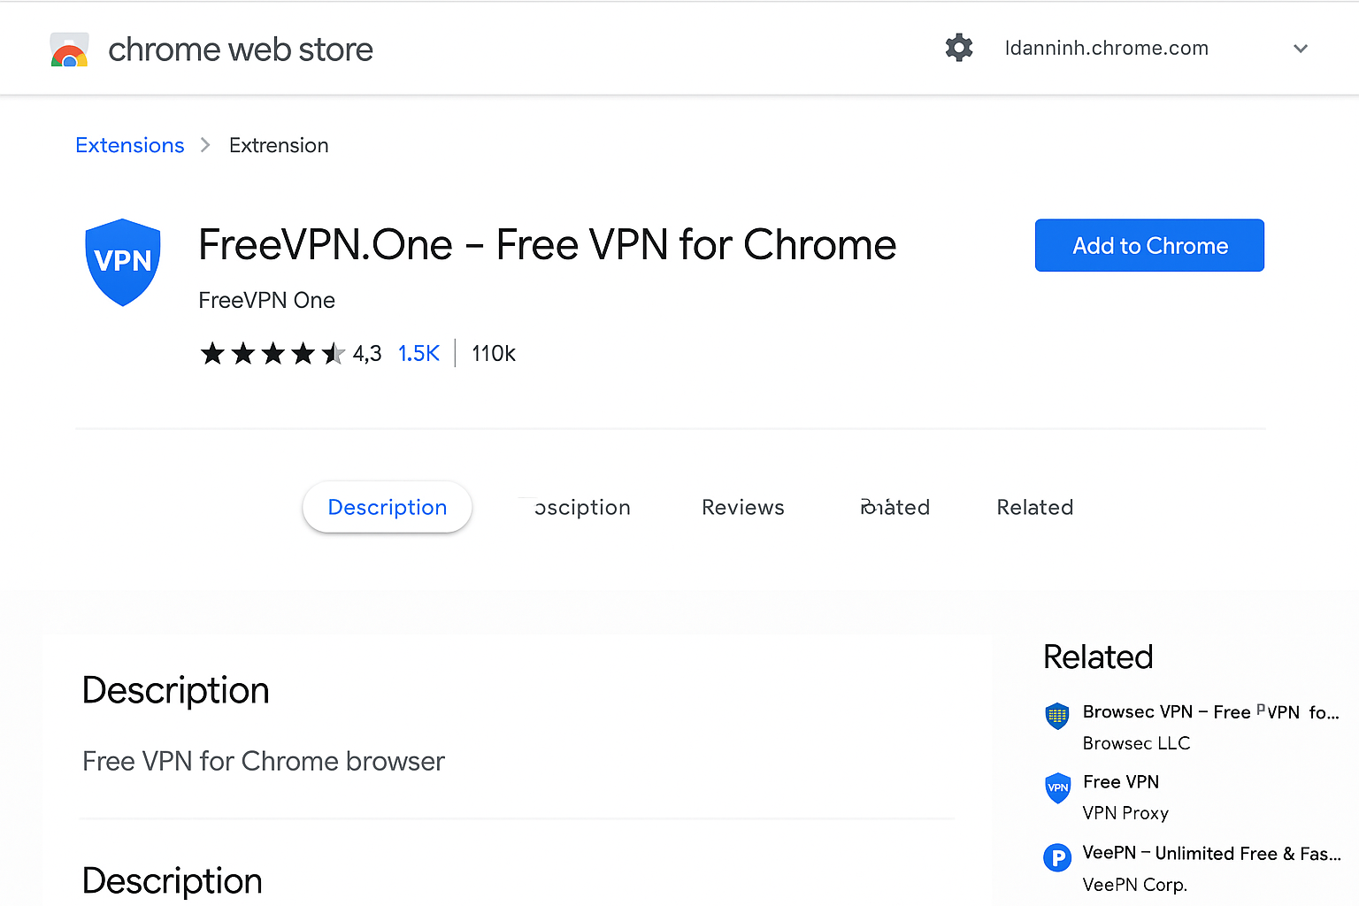Open the Browsec VPN extension icon
This screenshot has height=906, width=1359.
1057,716
